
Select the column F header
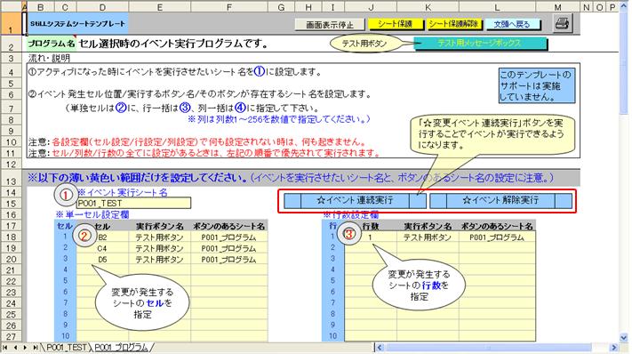click(x=229, y=7)
